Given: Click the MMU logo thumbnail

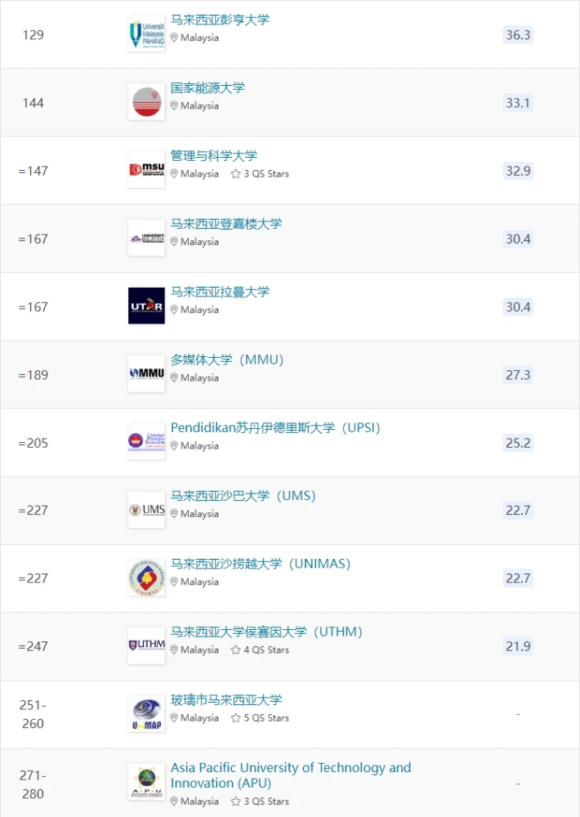Looking at the screenshot, I should (x=146, y=374).
